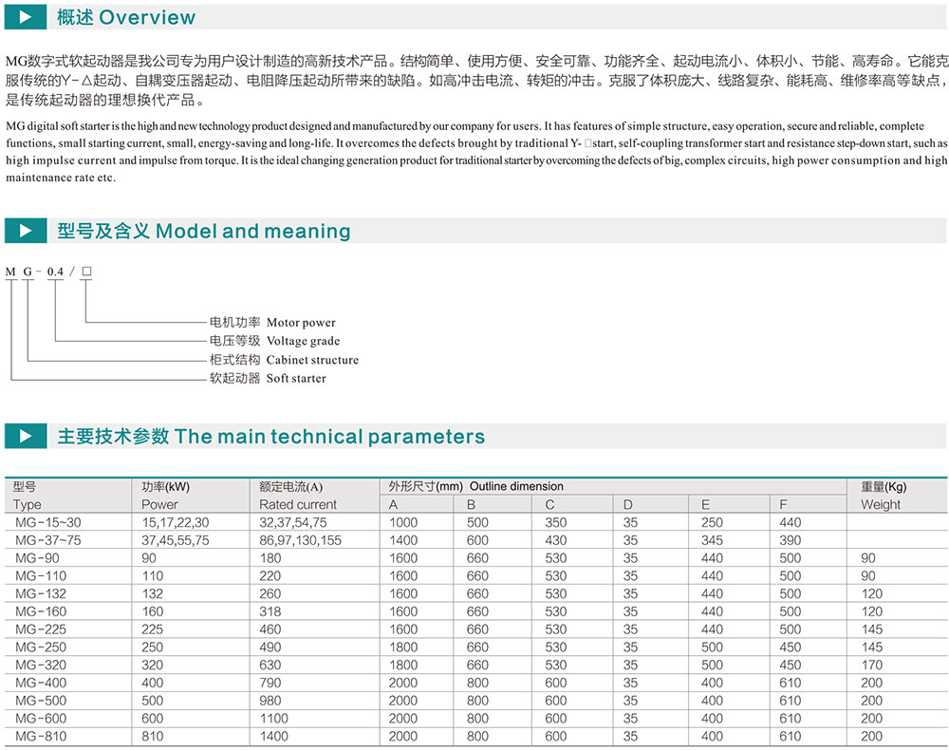This screenshot has width=949, height=750.
Task: Click the empty square box in model code
Action: tap(86, 272)
